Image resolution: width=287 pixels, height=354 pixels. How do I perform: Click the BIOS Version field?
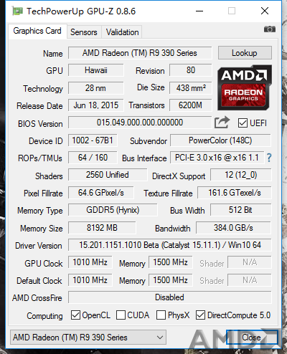pyautogui.click(x=140, y=123)
